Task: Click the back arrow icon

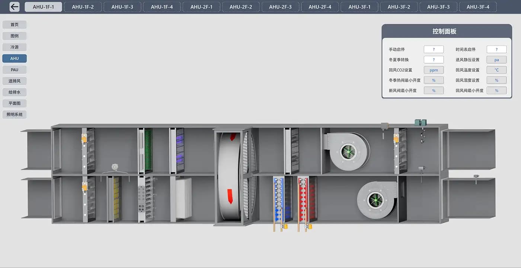Action: [x=15, y=7]
